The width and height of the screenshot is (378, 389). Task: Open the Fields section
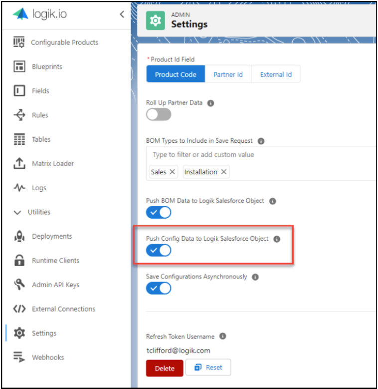(x=40, y=91)
